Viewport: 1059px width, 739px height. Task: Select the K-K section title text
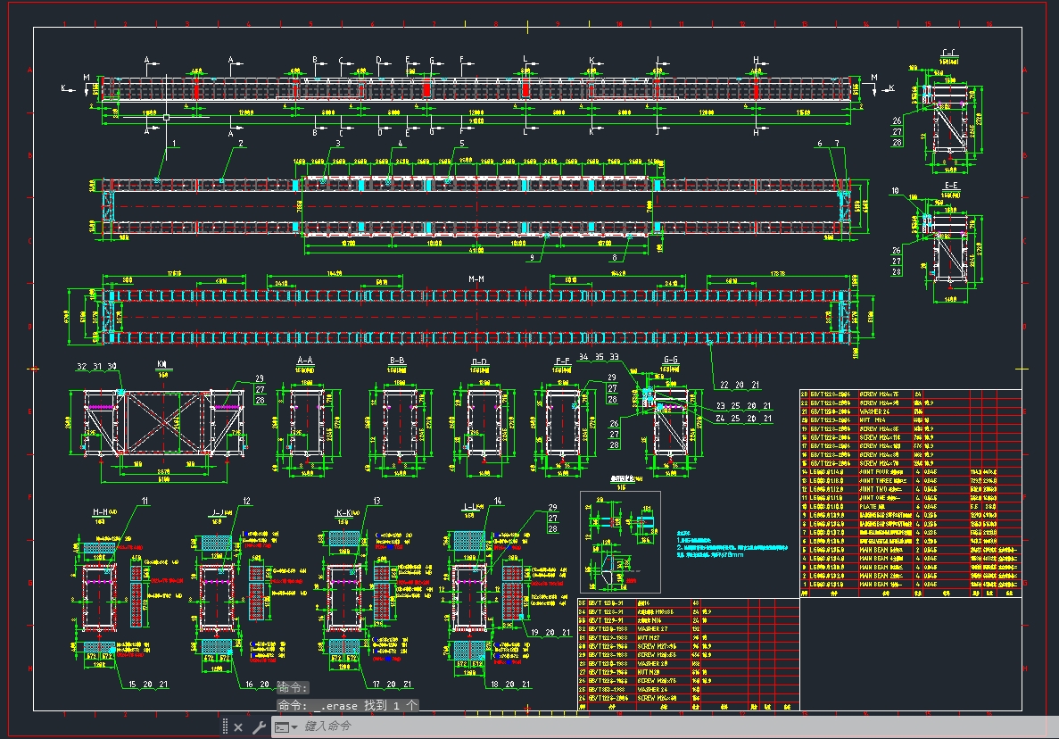tap(343, 513)
